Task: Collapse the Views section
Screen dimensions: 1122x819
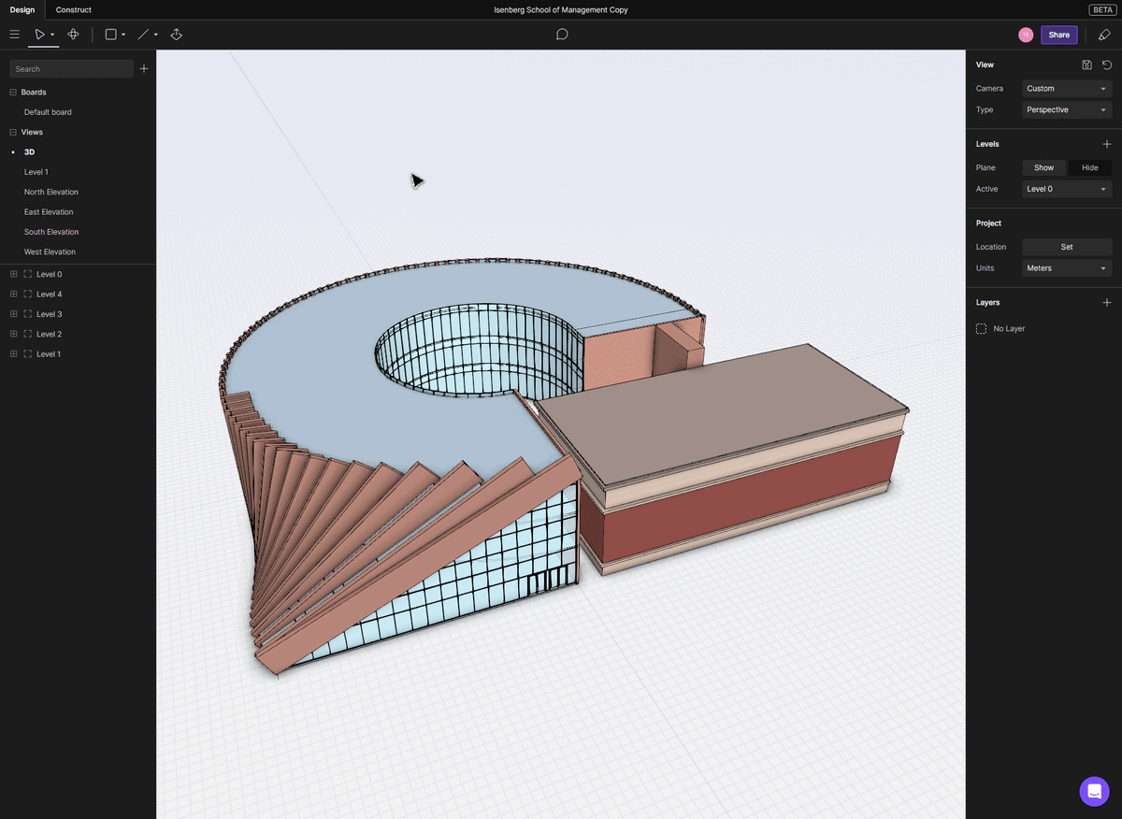Action: click(13, 132)
